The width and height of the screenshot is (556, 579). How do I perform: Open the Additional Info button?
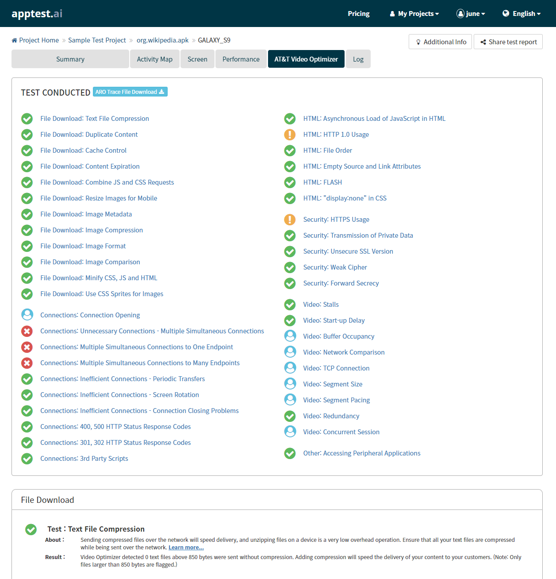[441, 42]
